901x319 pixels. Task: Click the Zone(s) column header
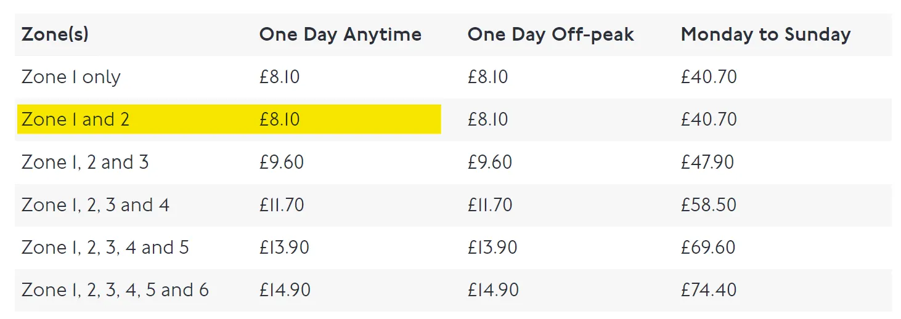(x=55, y=34)
